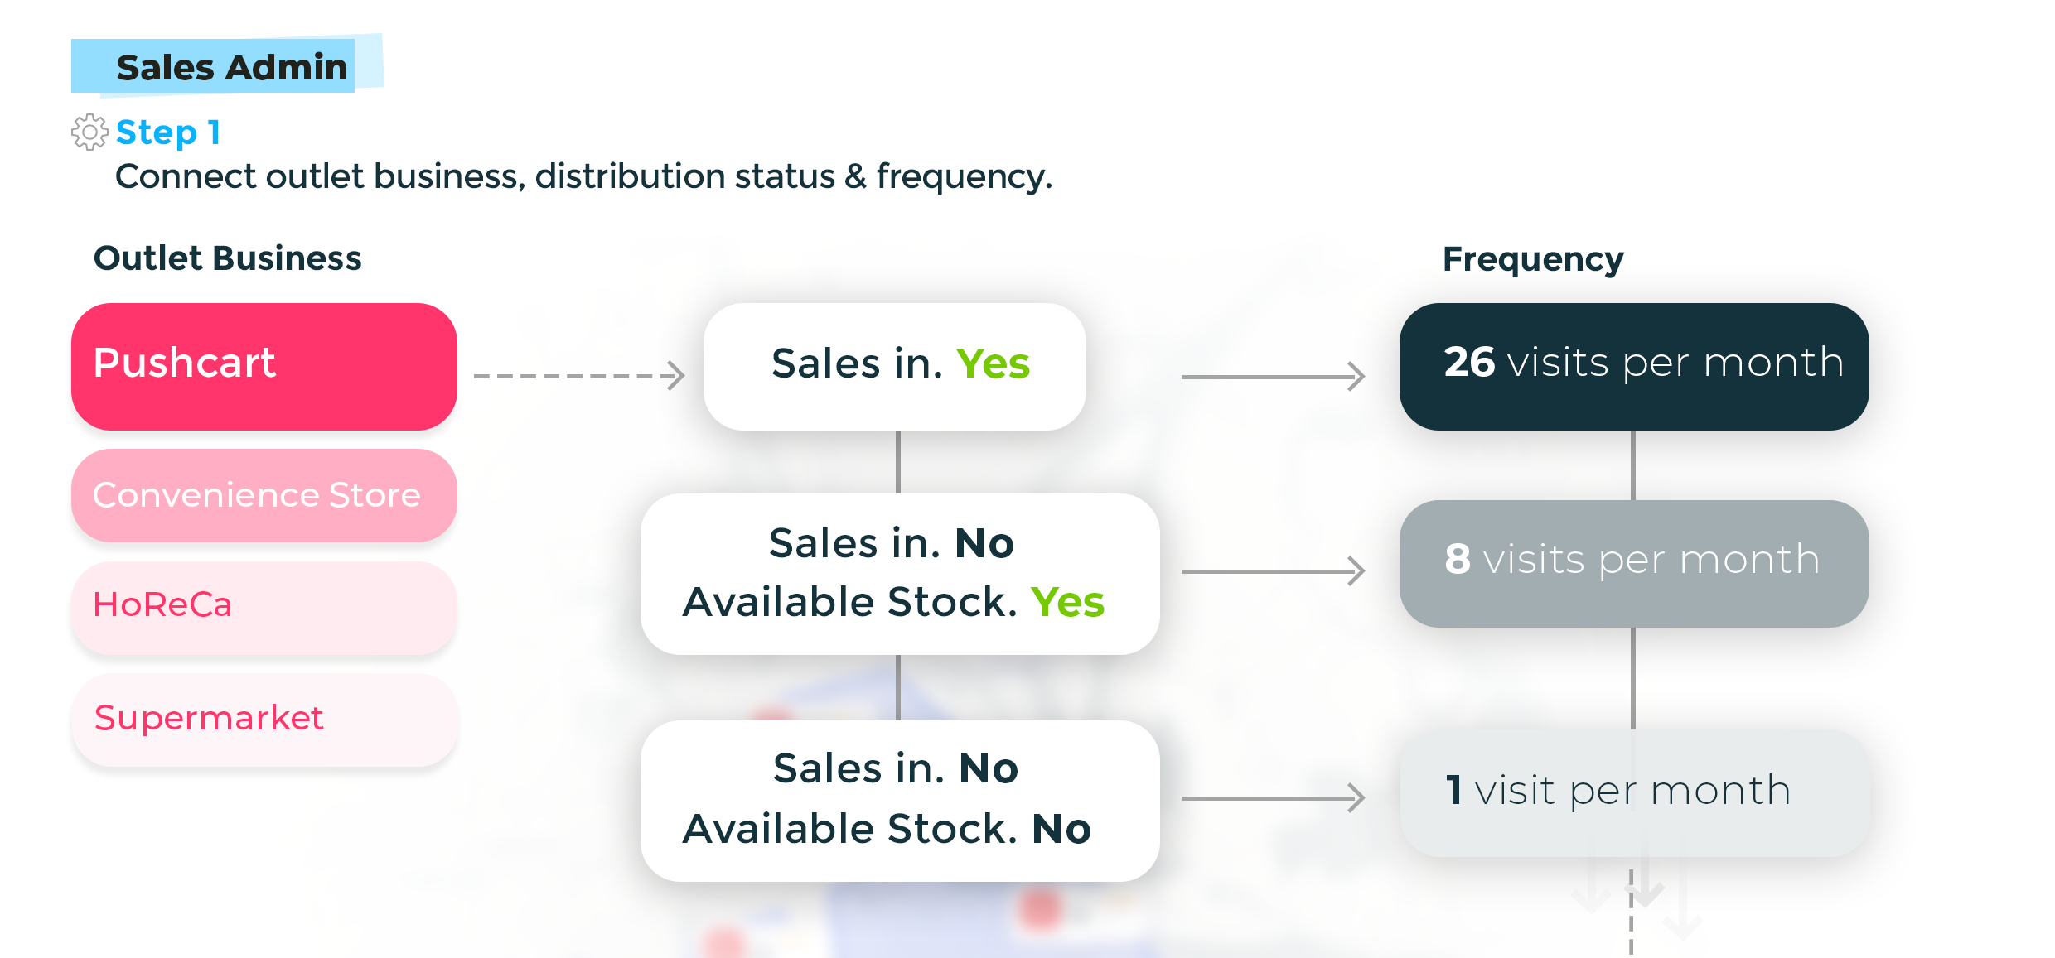Select the Pushcart outlet business
This screenshot has height=958, width=2055.
[264, 366]
